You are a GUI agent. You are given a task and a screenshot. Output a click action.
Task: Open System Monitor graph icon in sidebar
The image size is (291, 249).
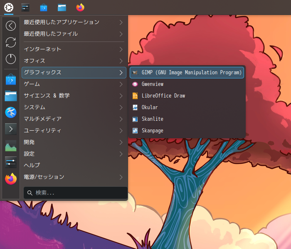[x=11, y=146]
